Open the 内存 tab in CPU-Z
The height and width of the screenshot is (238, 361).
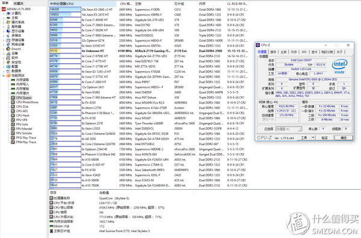294,52
